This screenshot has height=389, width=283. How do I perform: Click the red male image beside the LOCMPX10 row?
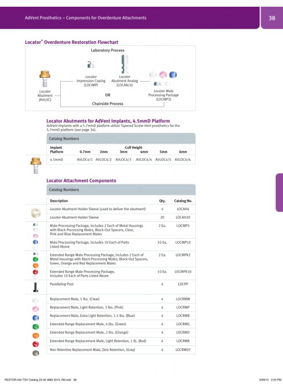[36, 272]
